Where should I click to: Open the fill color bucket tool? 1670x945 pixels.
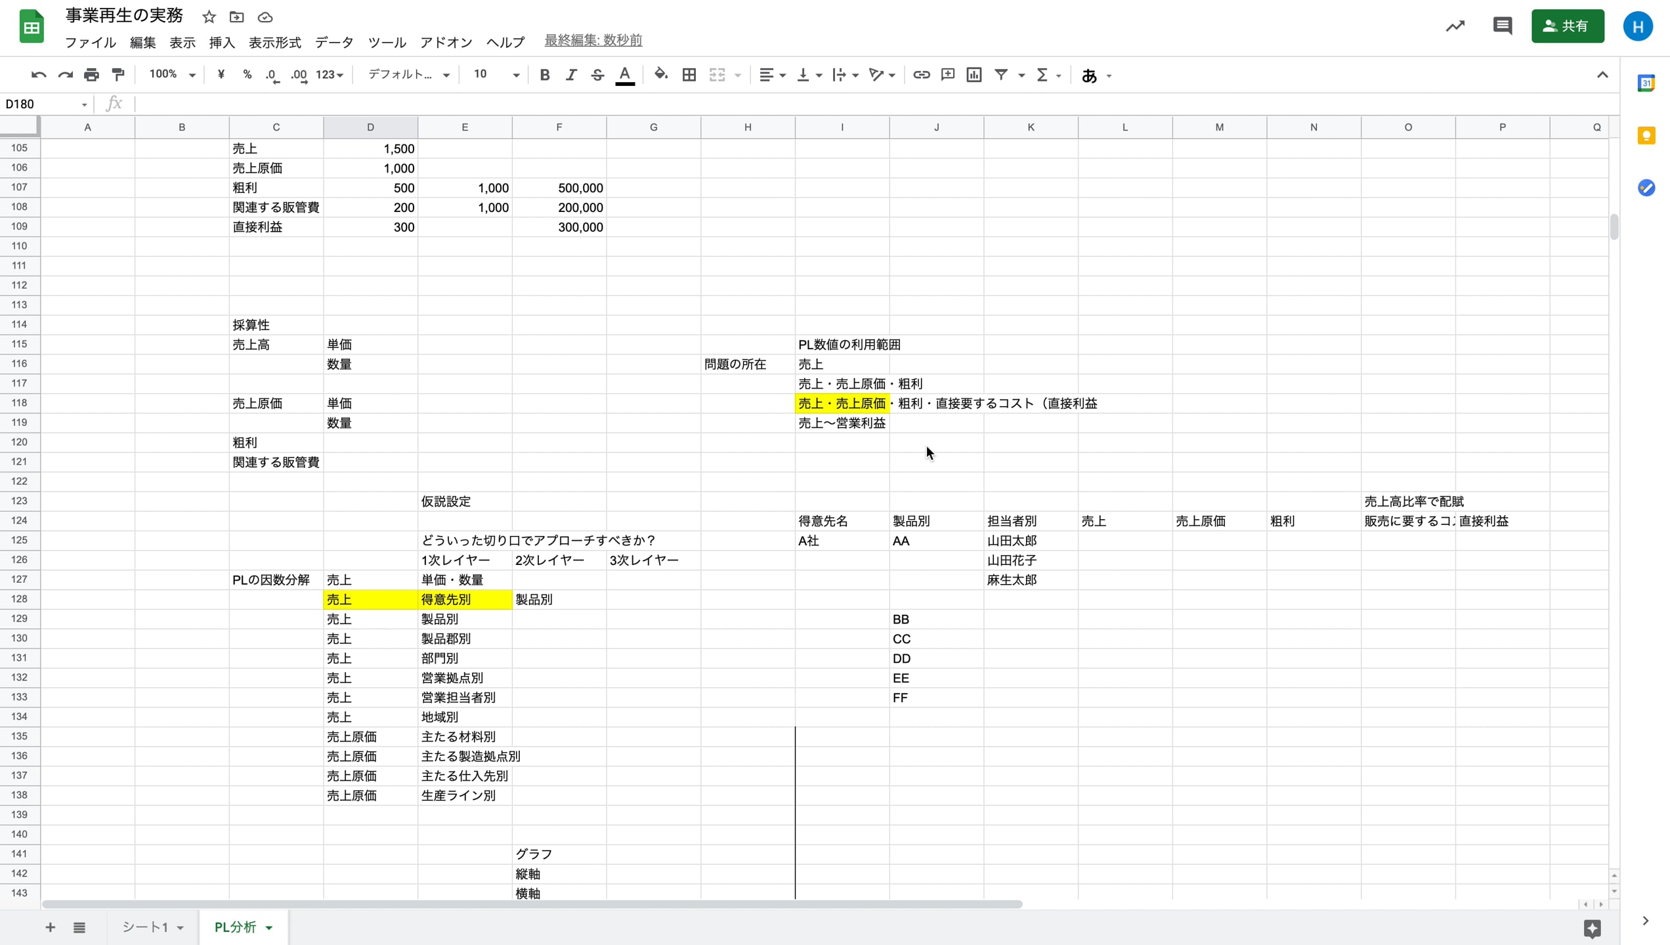(x=661, y=75)
